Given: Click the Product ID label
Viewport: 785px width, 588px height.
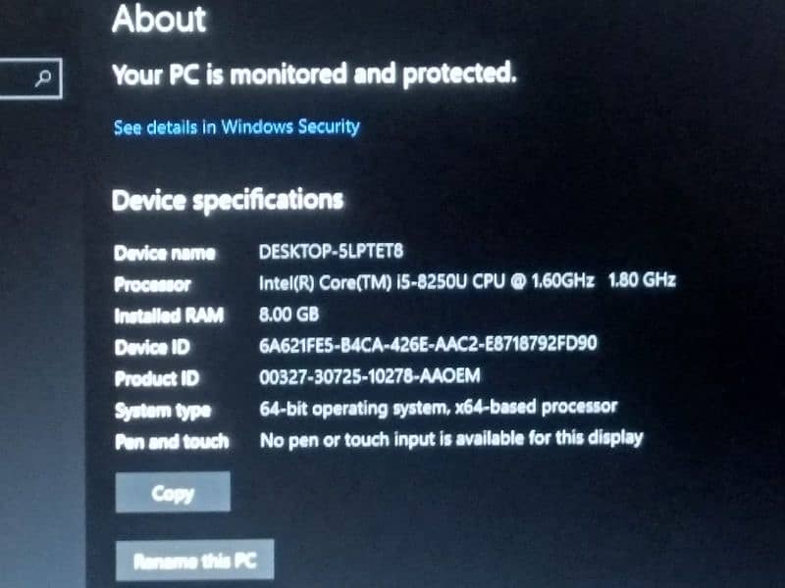Looking at the screenshot, I should 157,378.
